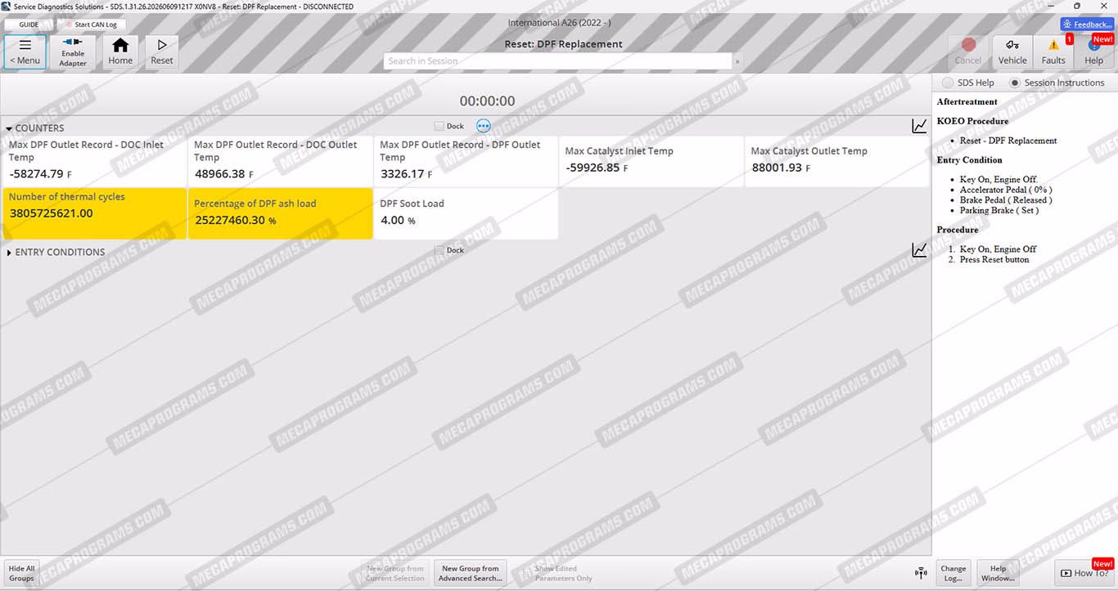The height and width of the screenshot is (591, 1118).
Task: Clear the session search field
Action: coord(737,61)
